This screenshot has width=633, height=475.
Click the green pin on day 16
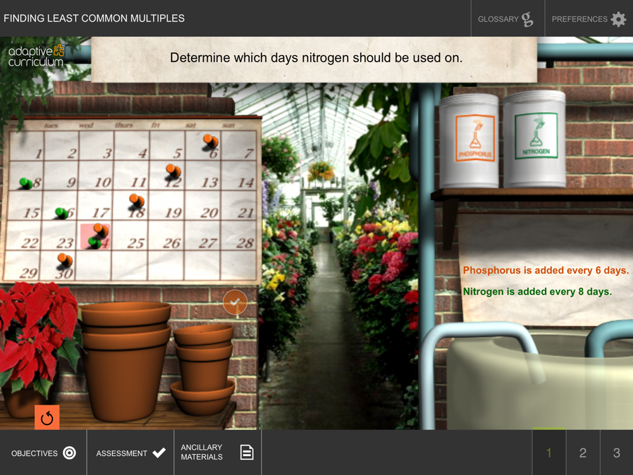tap(61, 213)
